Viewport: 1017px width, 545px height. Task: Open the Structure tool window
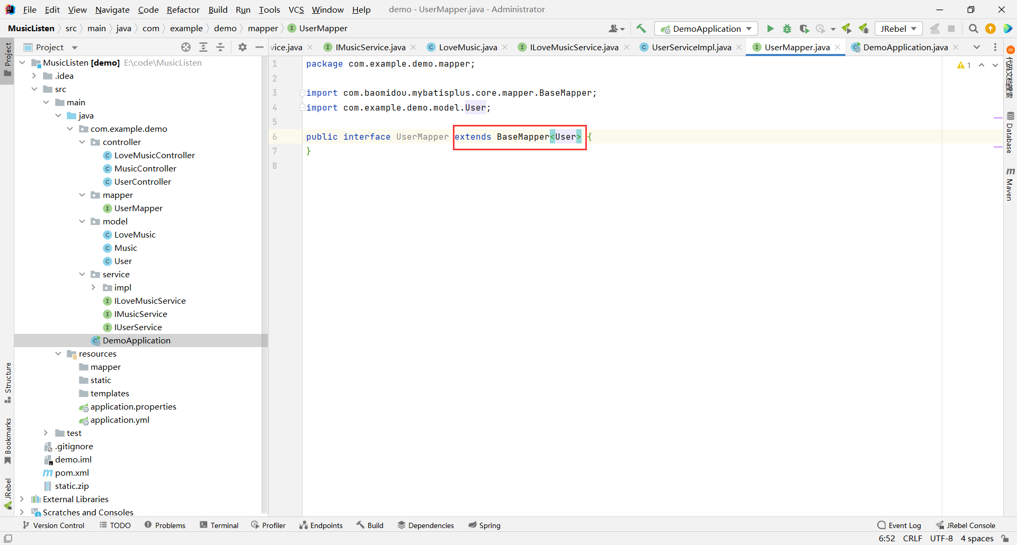point(8,383)
